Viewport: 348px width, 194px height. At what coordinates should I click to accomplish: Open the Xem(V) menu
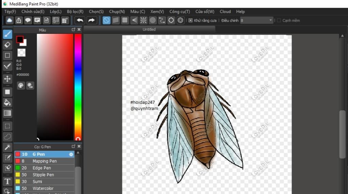157,12
